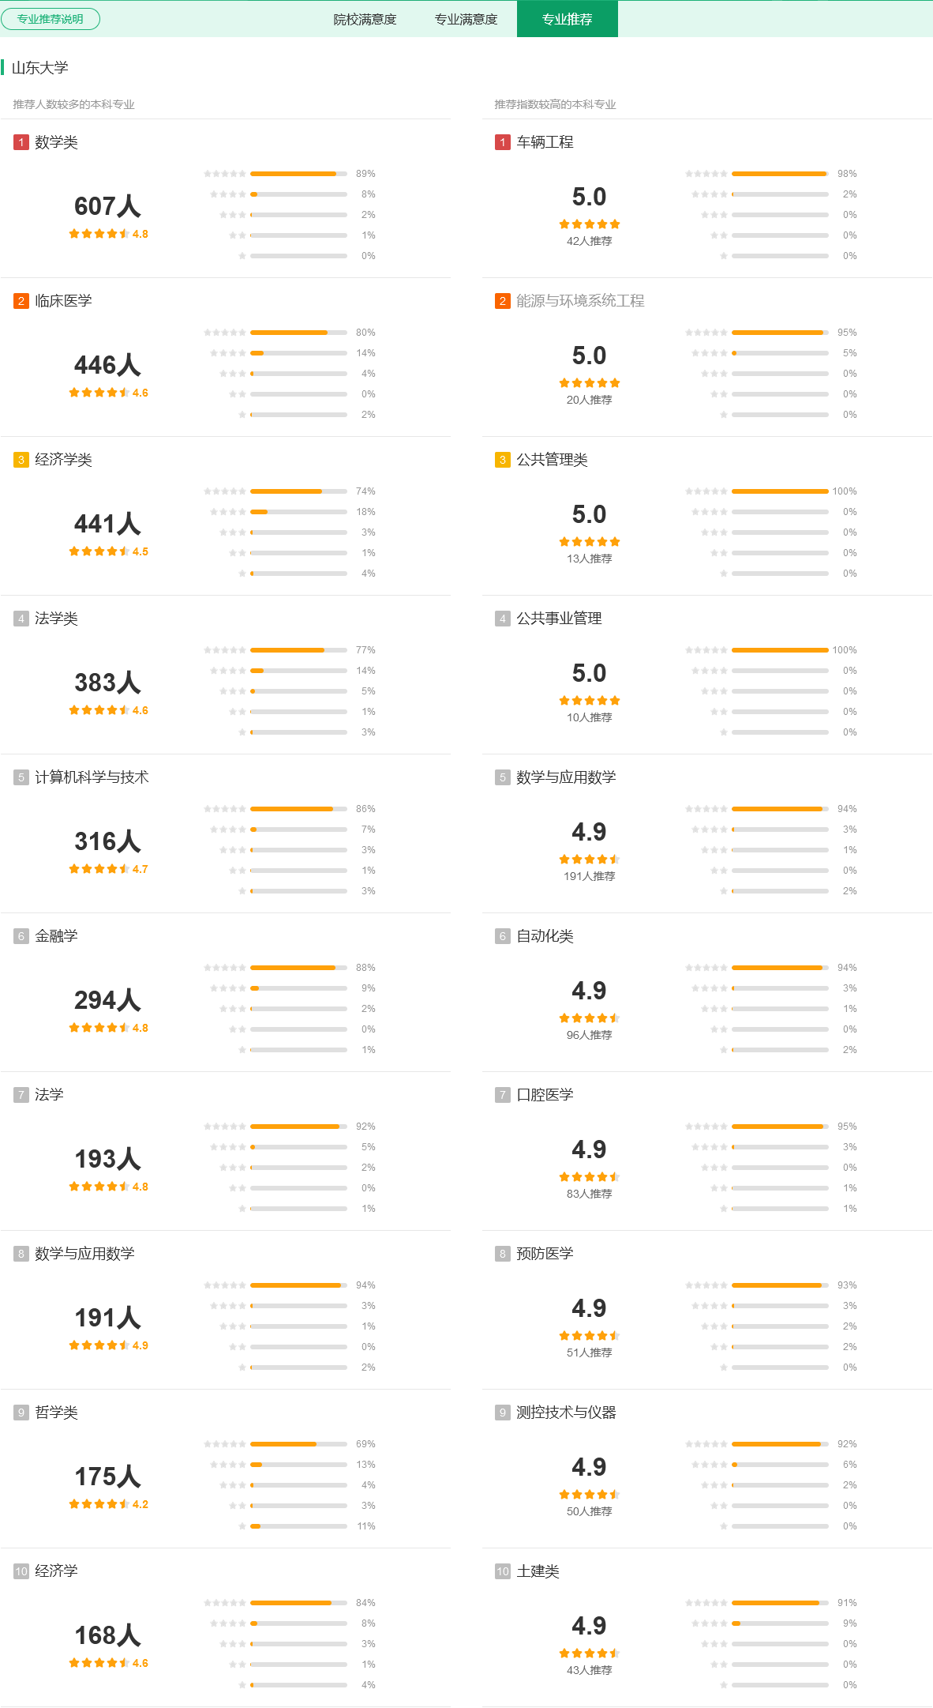Switch to the 专业满意度 tab
The width and height of the screenshot is (933, 1708).
[466, 19]
